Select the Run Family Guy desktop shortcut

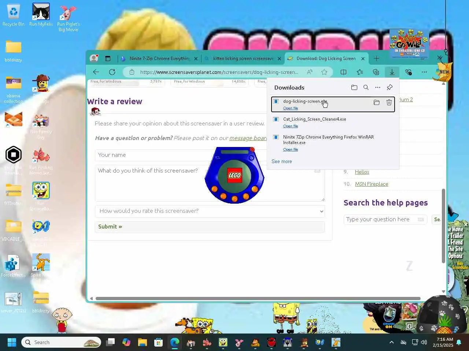pos(41,126)
